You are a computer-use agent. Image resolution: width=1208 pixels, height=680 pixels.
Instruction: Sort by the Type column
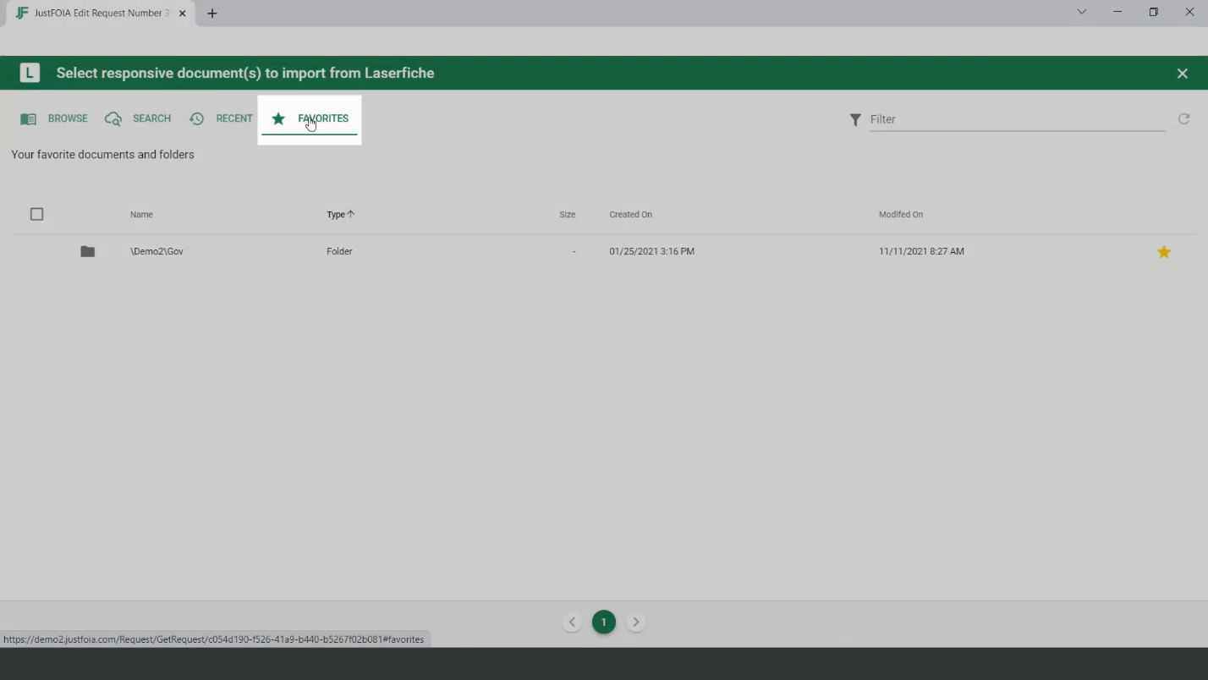coord(336,215)
